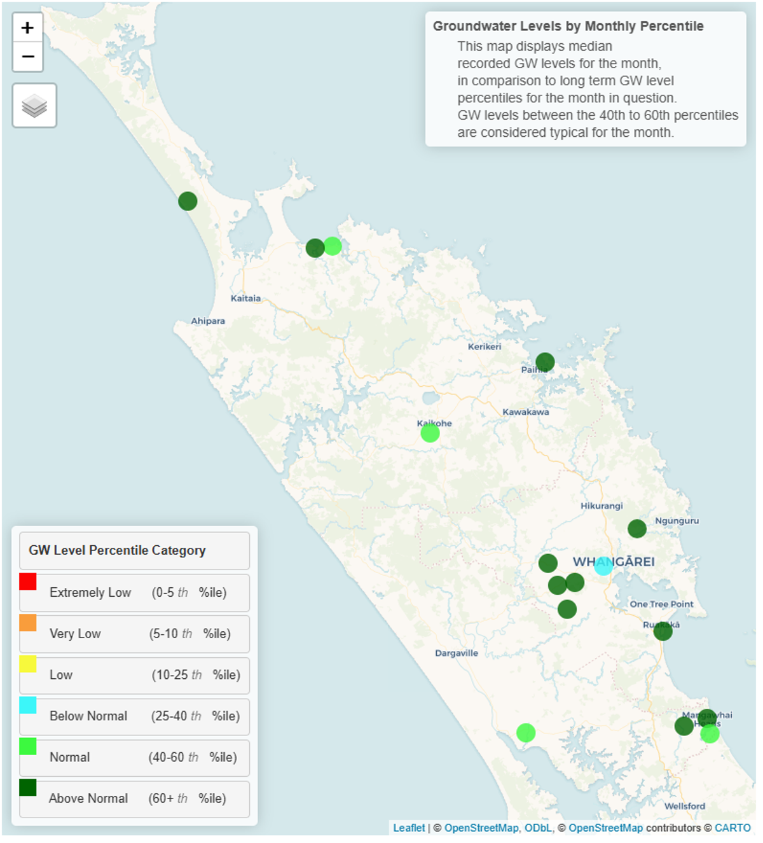The width and height of the screenshot is (763, 843).
Task: Click the northernmost dark green marker
Action: tap(188, 201)
